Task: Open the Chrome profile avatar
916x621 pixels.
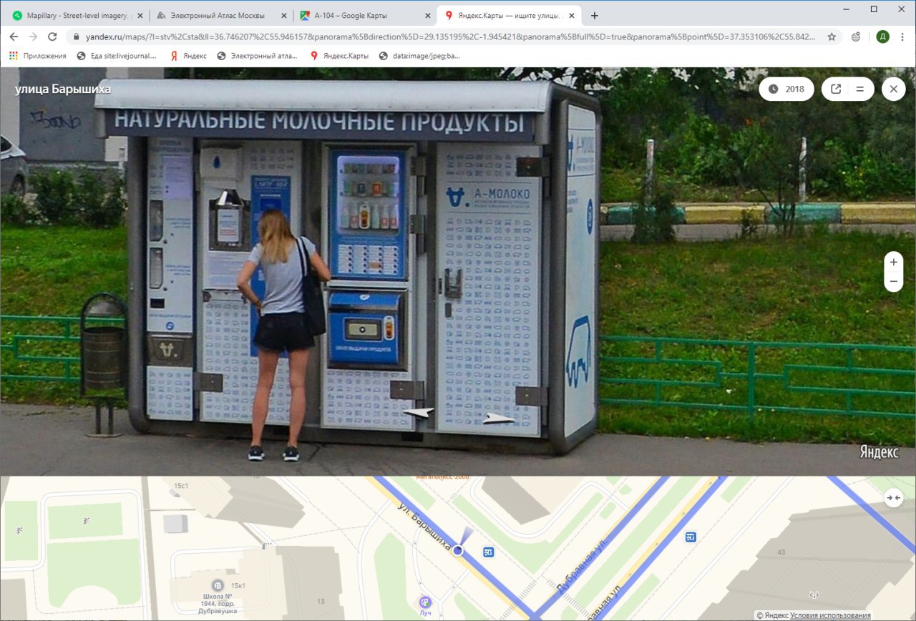Action: [x=882, y=36]
